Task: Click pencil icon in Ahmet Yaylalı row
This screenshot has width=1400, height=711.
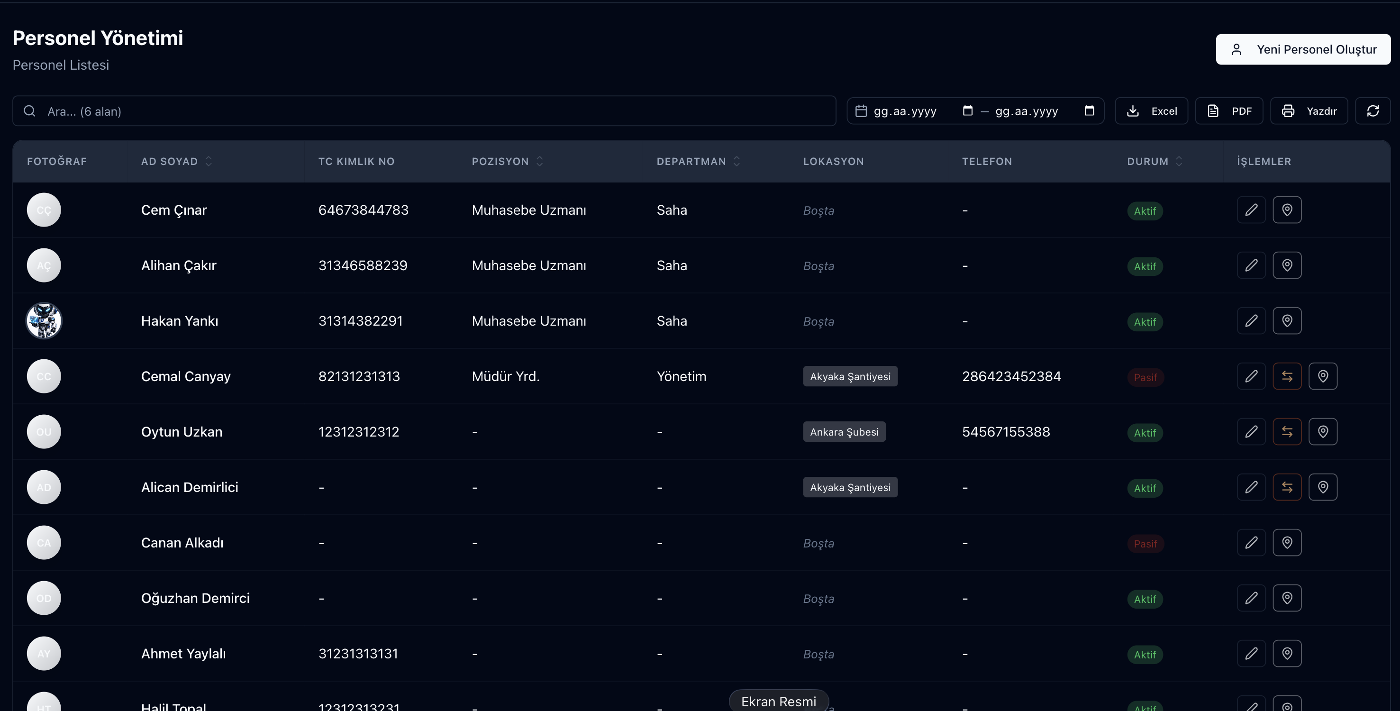Action: [1251, 653]
